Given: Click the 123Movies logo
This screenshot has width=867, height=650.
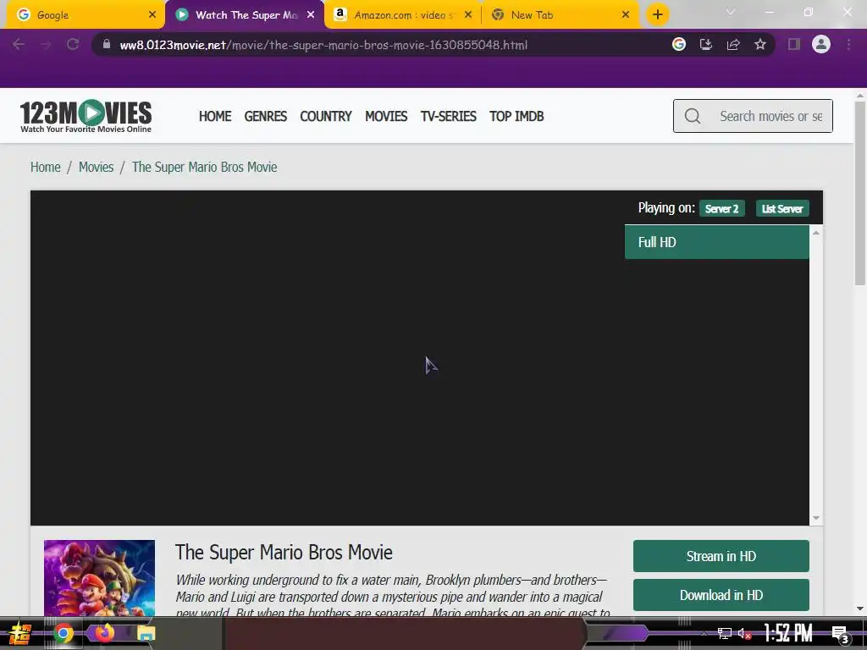Looking at the screenshot, I should [x=86, y=116].
